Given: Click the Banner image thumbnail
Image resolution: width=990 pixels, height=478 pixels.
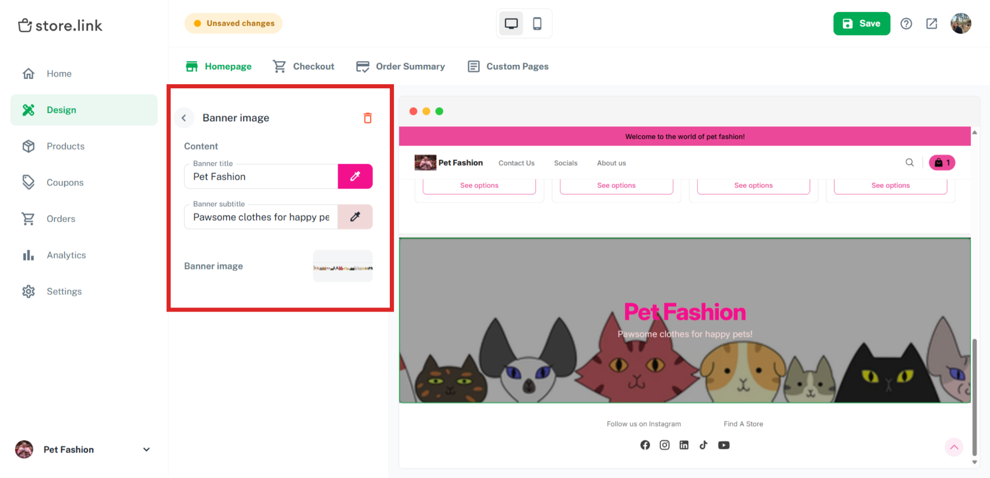Looking at the screenshot, I should coord(342,266).
